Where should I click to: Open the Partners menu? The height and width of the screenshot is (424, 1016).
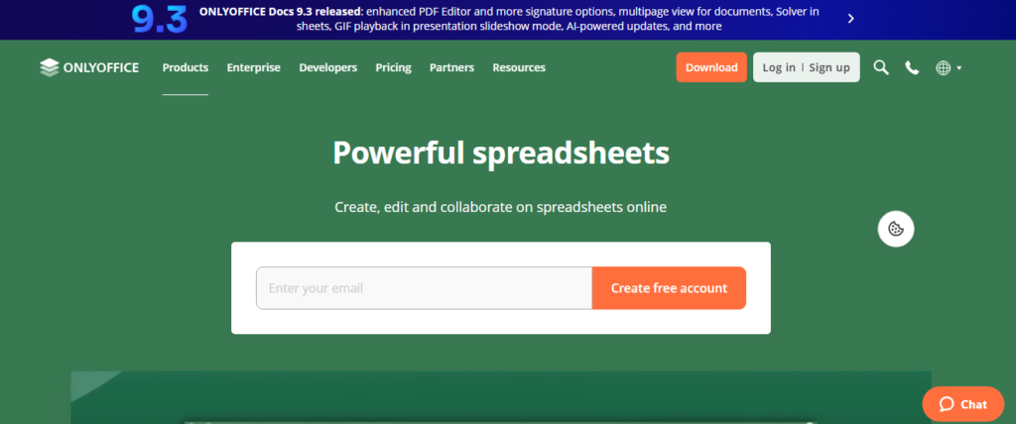coord(451,67)
